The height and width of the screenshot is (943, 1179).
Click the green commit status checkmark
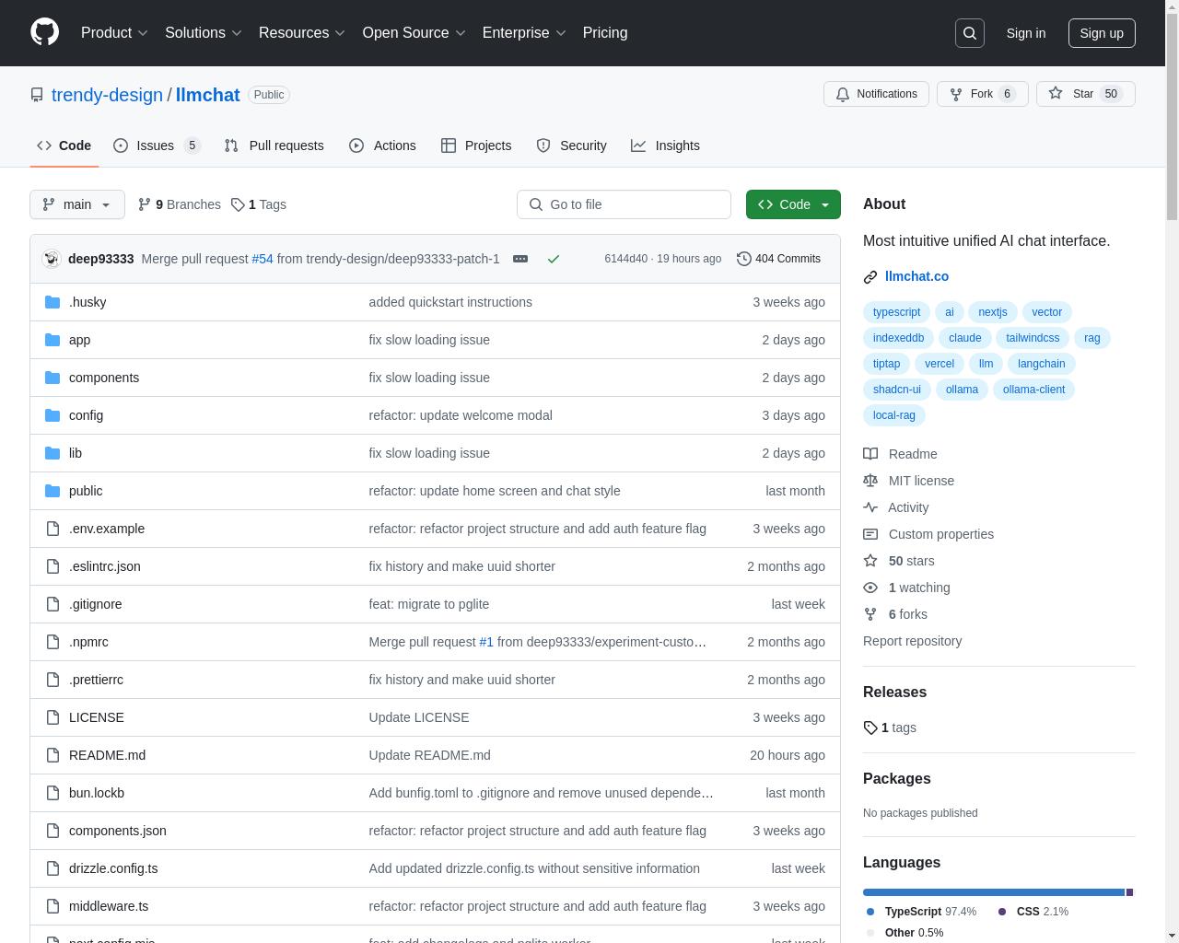[554, 259]
